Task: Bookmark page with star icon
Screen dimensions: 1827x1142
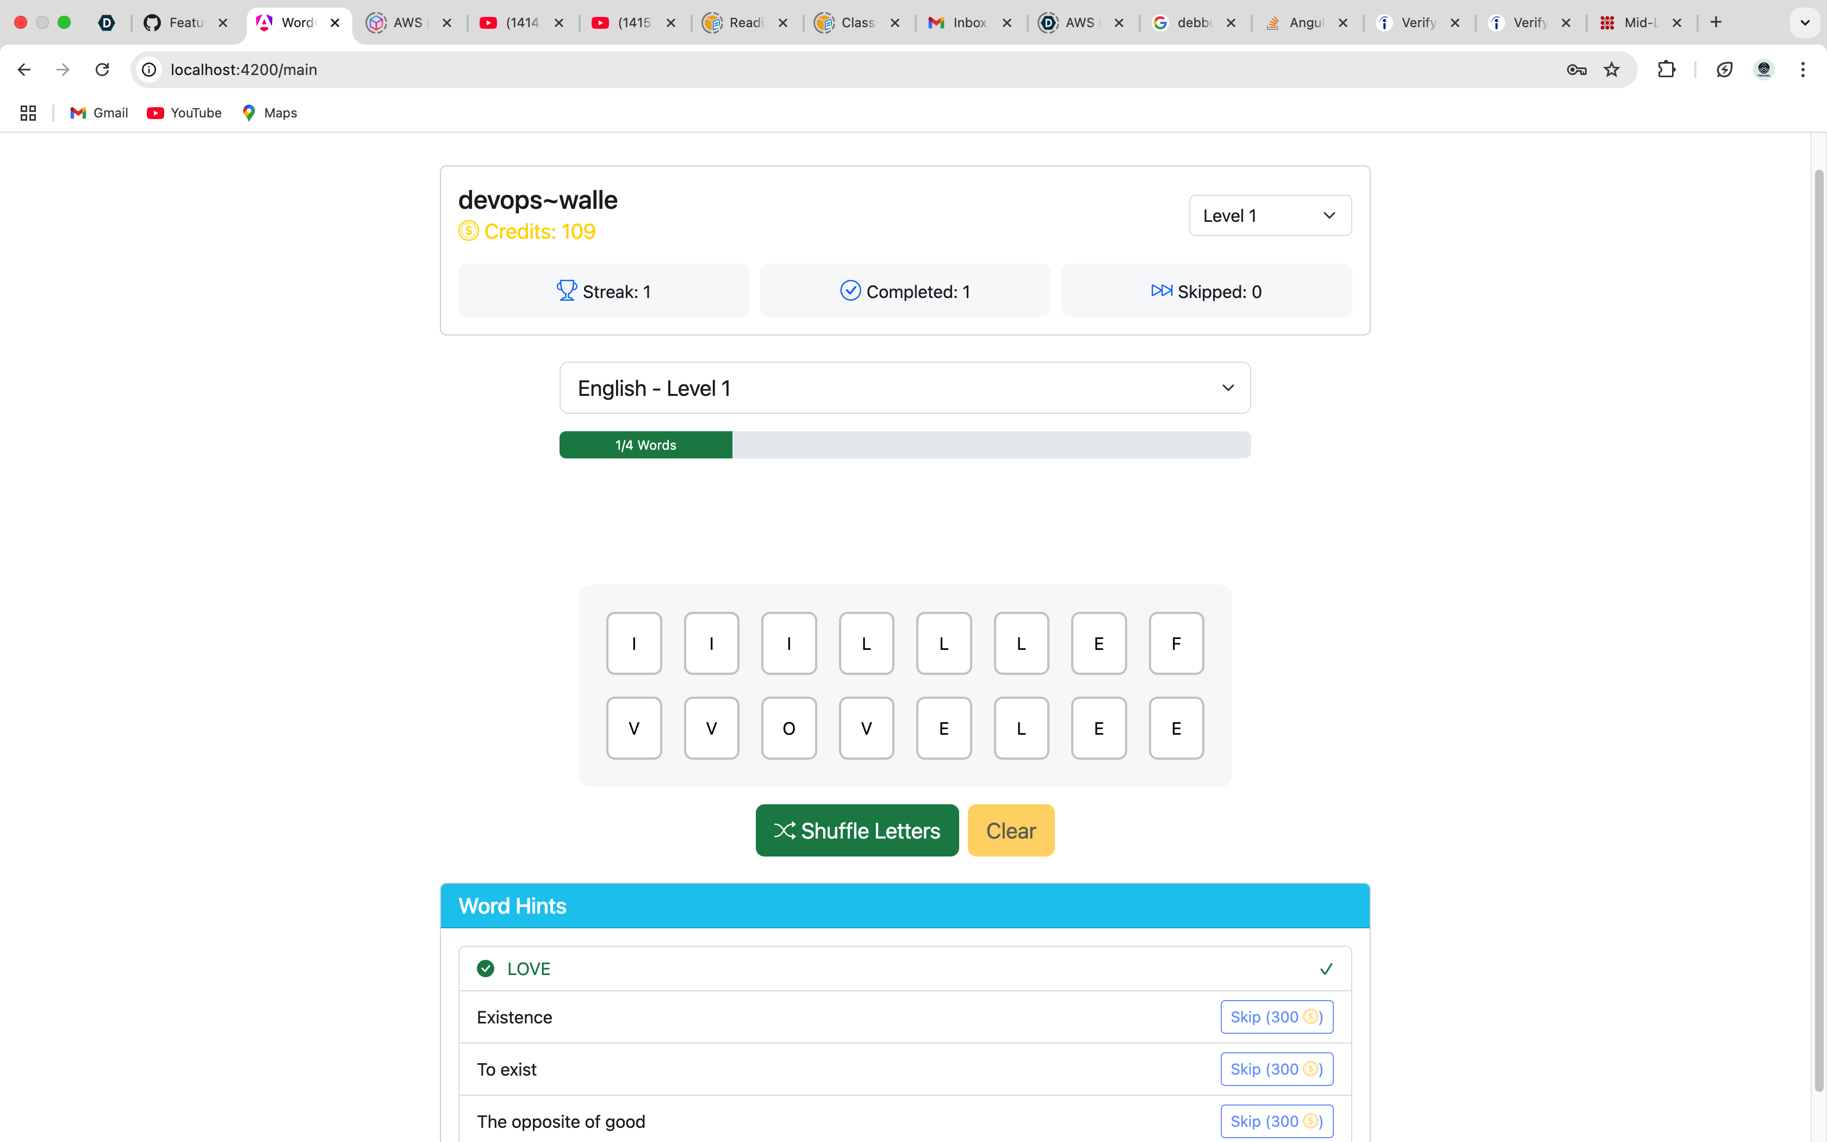Action: [x=1612, y=70]
